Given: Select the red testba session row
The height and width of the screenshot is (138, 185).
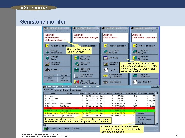Looking at the screenshot, I should tap(99, 108).
